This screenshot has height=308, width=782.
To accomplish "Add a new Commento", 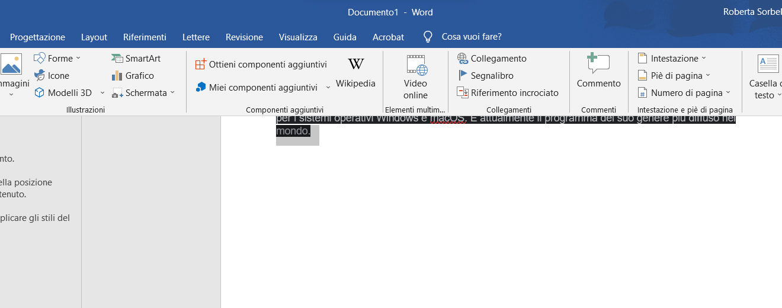I will (598, 71).
